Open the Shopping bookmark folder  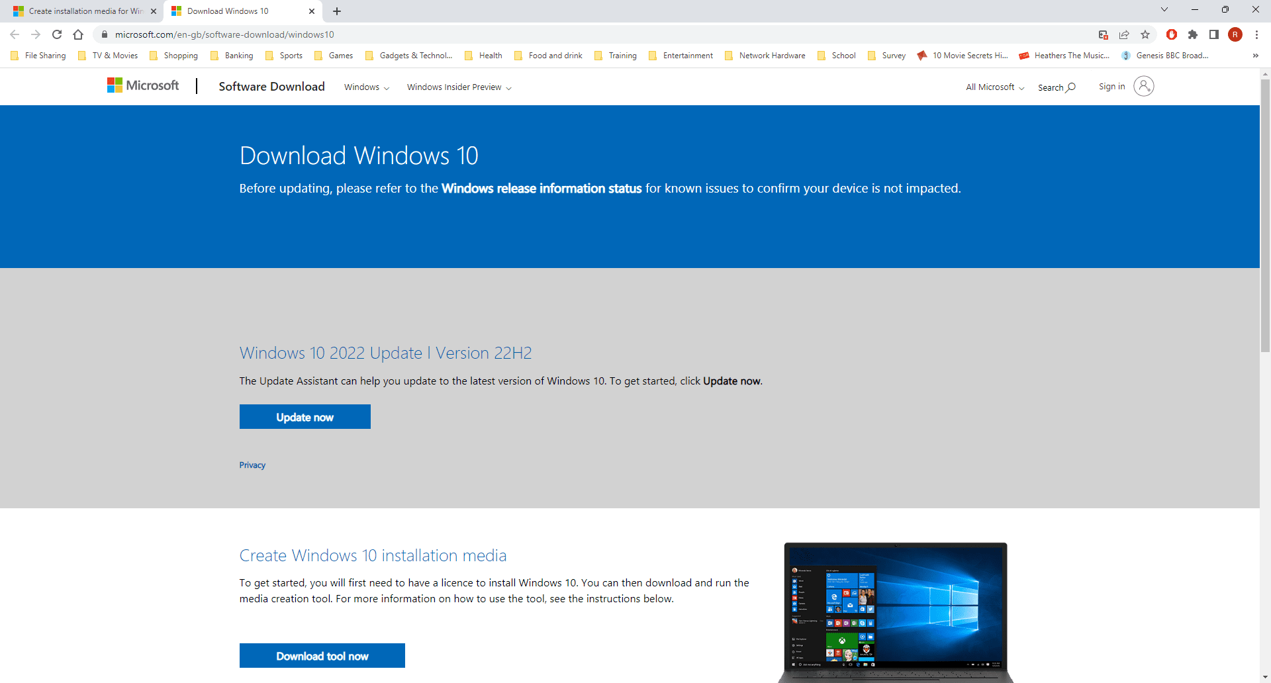tap(173, 56)
